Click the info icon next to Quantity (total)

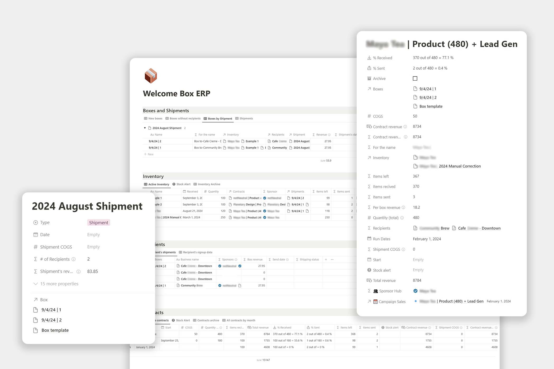click(x=402, y=218)
